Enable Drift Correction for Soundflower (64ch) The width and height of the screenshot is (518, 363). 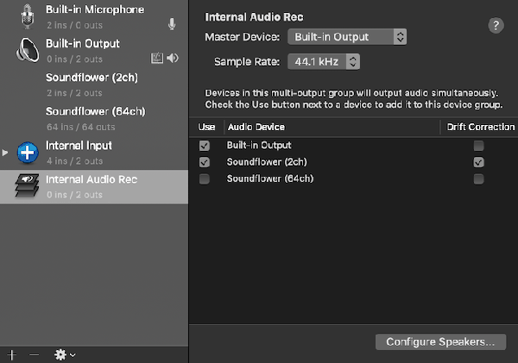tap(478, 178)
